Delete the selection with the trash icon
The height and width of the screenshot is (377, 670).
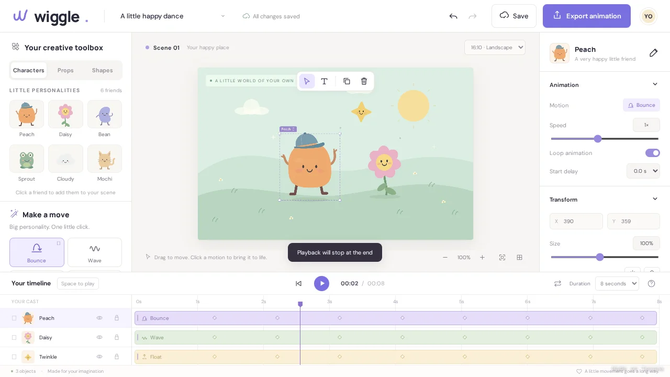point(364,81)
